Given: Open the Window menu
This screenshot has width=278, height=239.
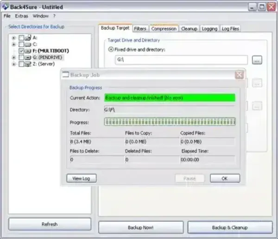Looking at the screenshot, I should [41, 16].
